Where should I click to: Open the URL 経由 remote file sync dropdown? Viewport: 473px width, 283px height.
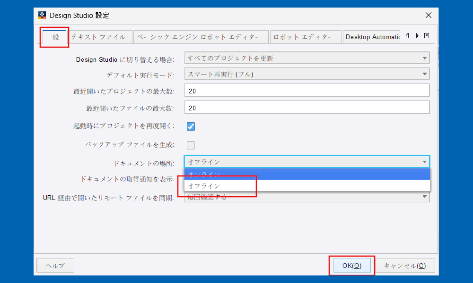click(x=307, y=197)
